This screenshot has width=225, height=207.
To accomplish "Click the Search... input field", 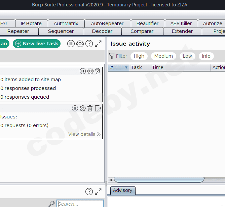I will (x=80, y=204).
